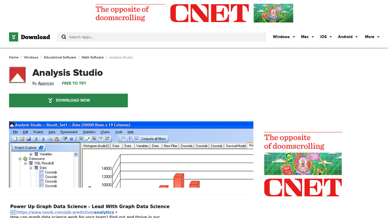Expand the ad URL dropdown arrow

coord(116,212)
